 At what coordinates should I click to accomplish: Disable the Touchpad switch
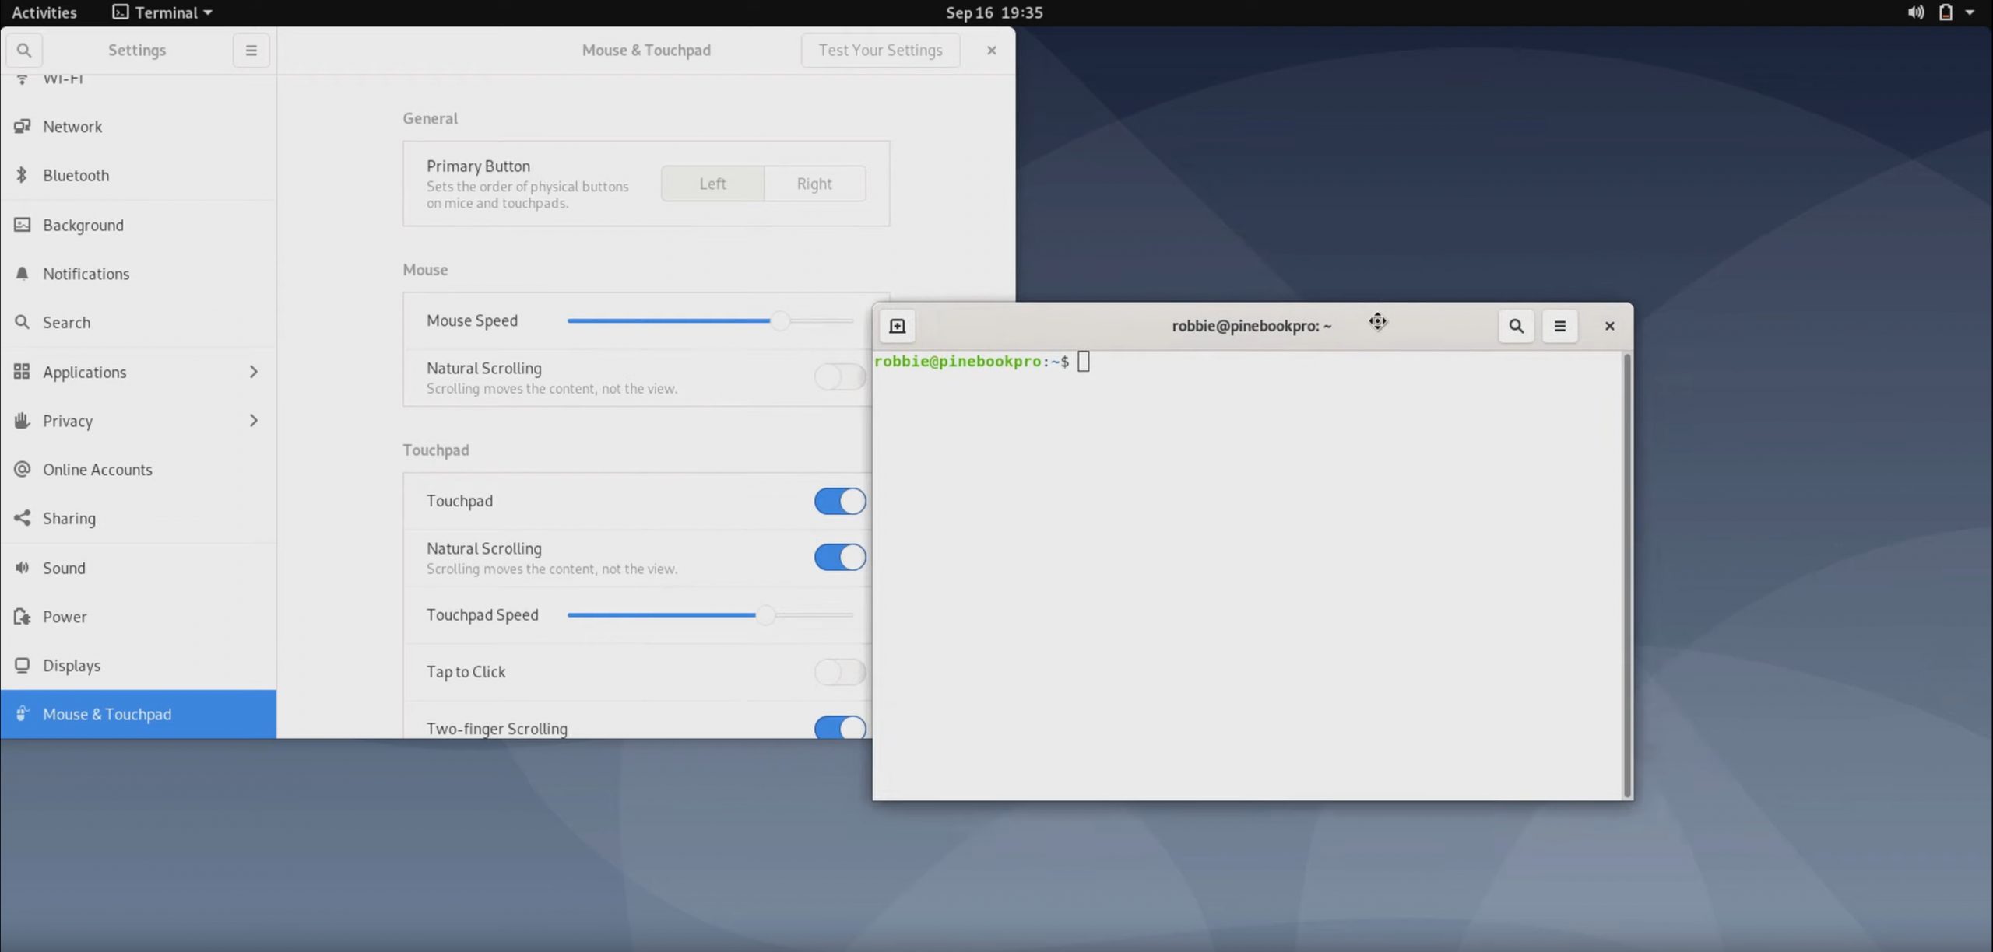point(839,501)
